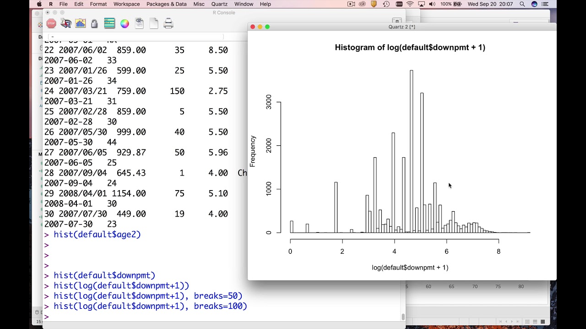Screen dimensions: 586x329
Task: Click the command line with breaks=50
Action: [x=148, y=296]
